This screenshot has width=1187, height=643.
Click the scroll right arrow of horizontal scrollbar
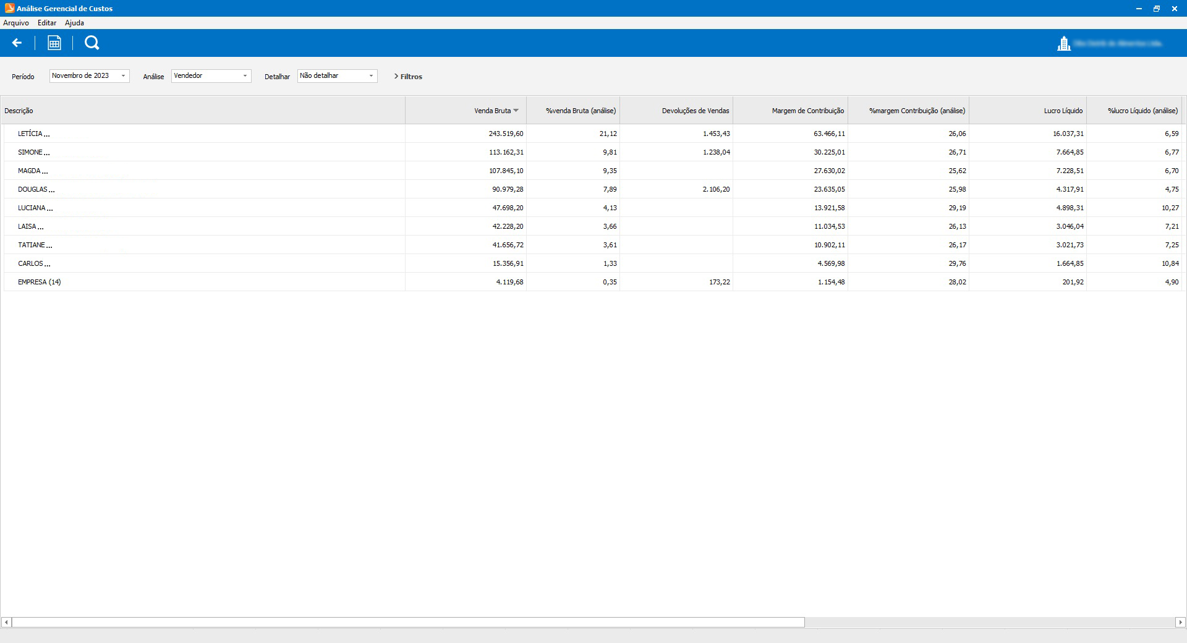1181,623
